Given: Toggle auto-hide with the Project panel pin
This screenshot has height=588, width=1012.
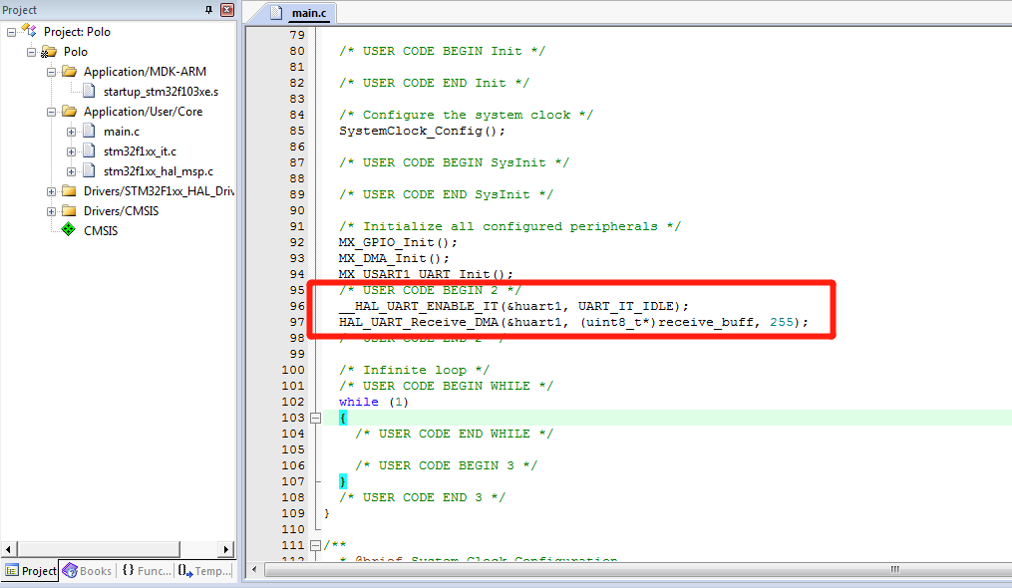Looking at the screenshot, I should 207,9.
